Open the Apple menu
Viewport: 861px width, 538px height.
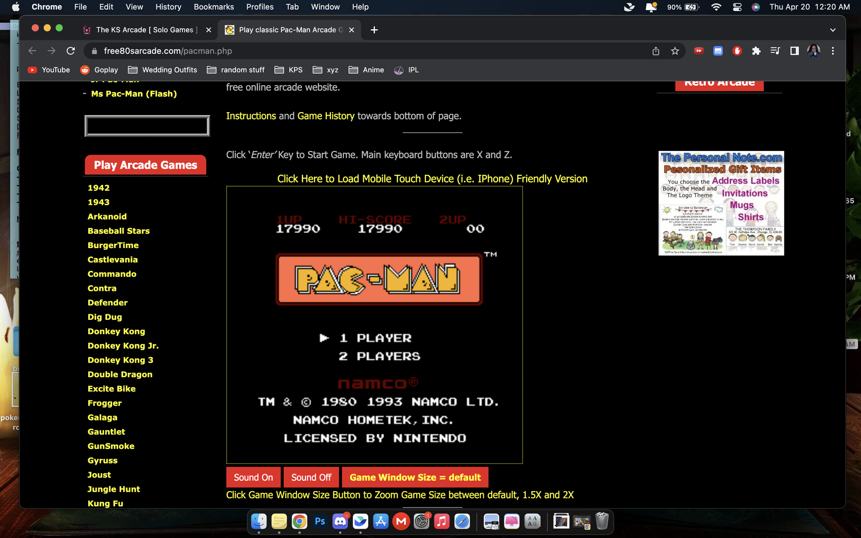pyautogui.click(x=15, y=7)
